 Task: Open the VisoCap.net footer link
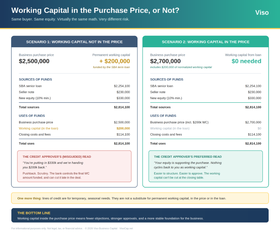(126, 228)
